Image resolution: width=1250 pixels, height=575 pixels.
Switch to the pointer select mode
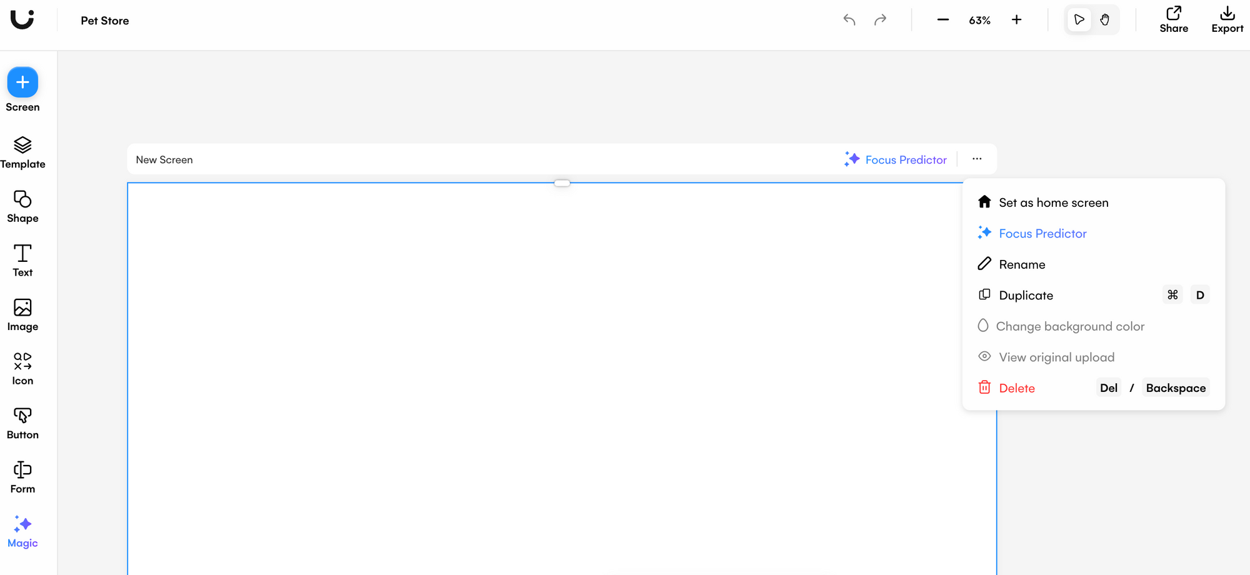point(1079,20)
